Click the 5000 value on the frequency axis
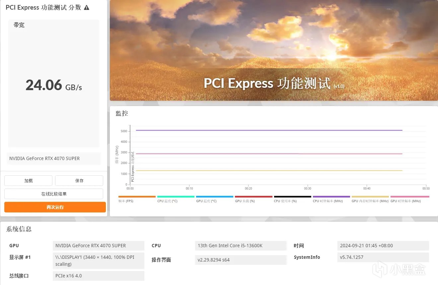Image resolution: width=438 pixels, height=285 pixels. [124, 131]
